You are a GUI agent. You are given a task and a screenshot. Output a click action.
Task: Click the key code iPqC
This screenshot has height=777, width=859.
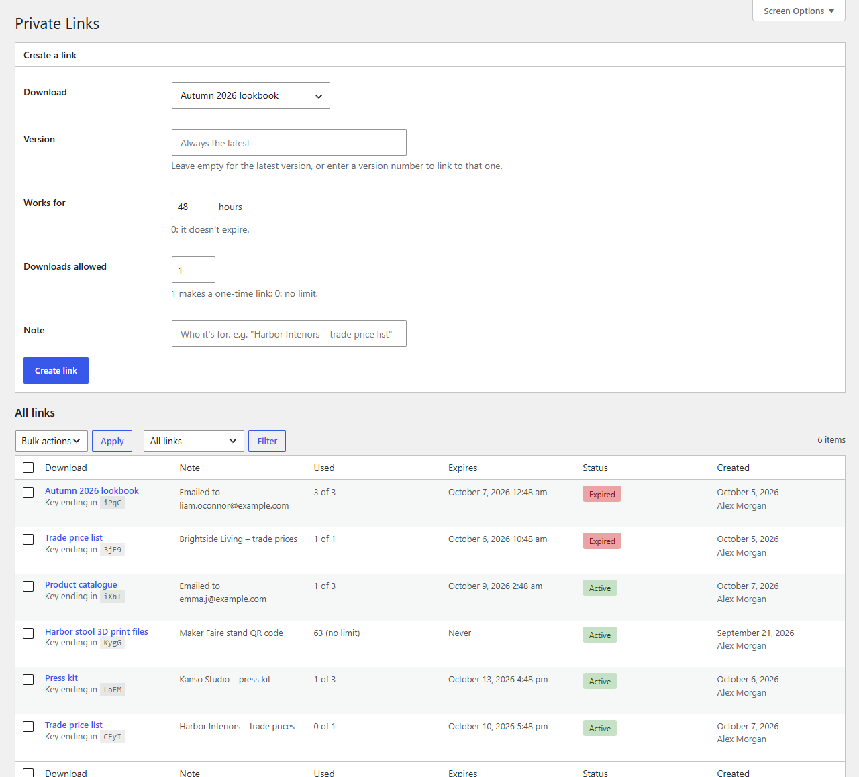pos(113,503)
